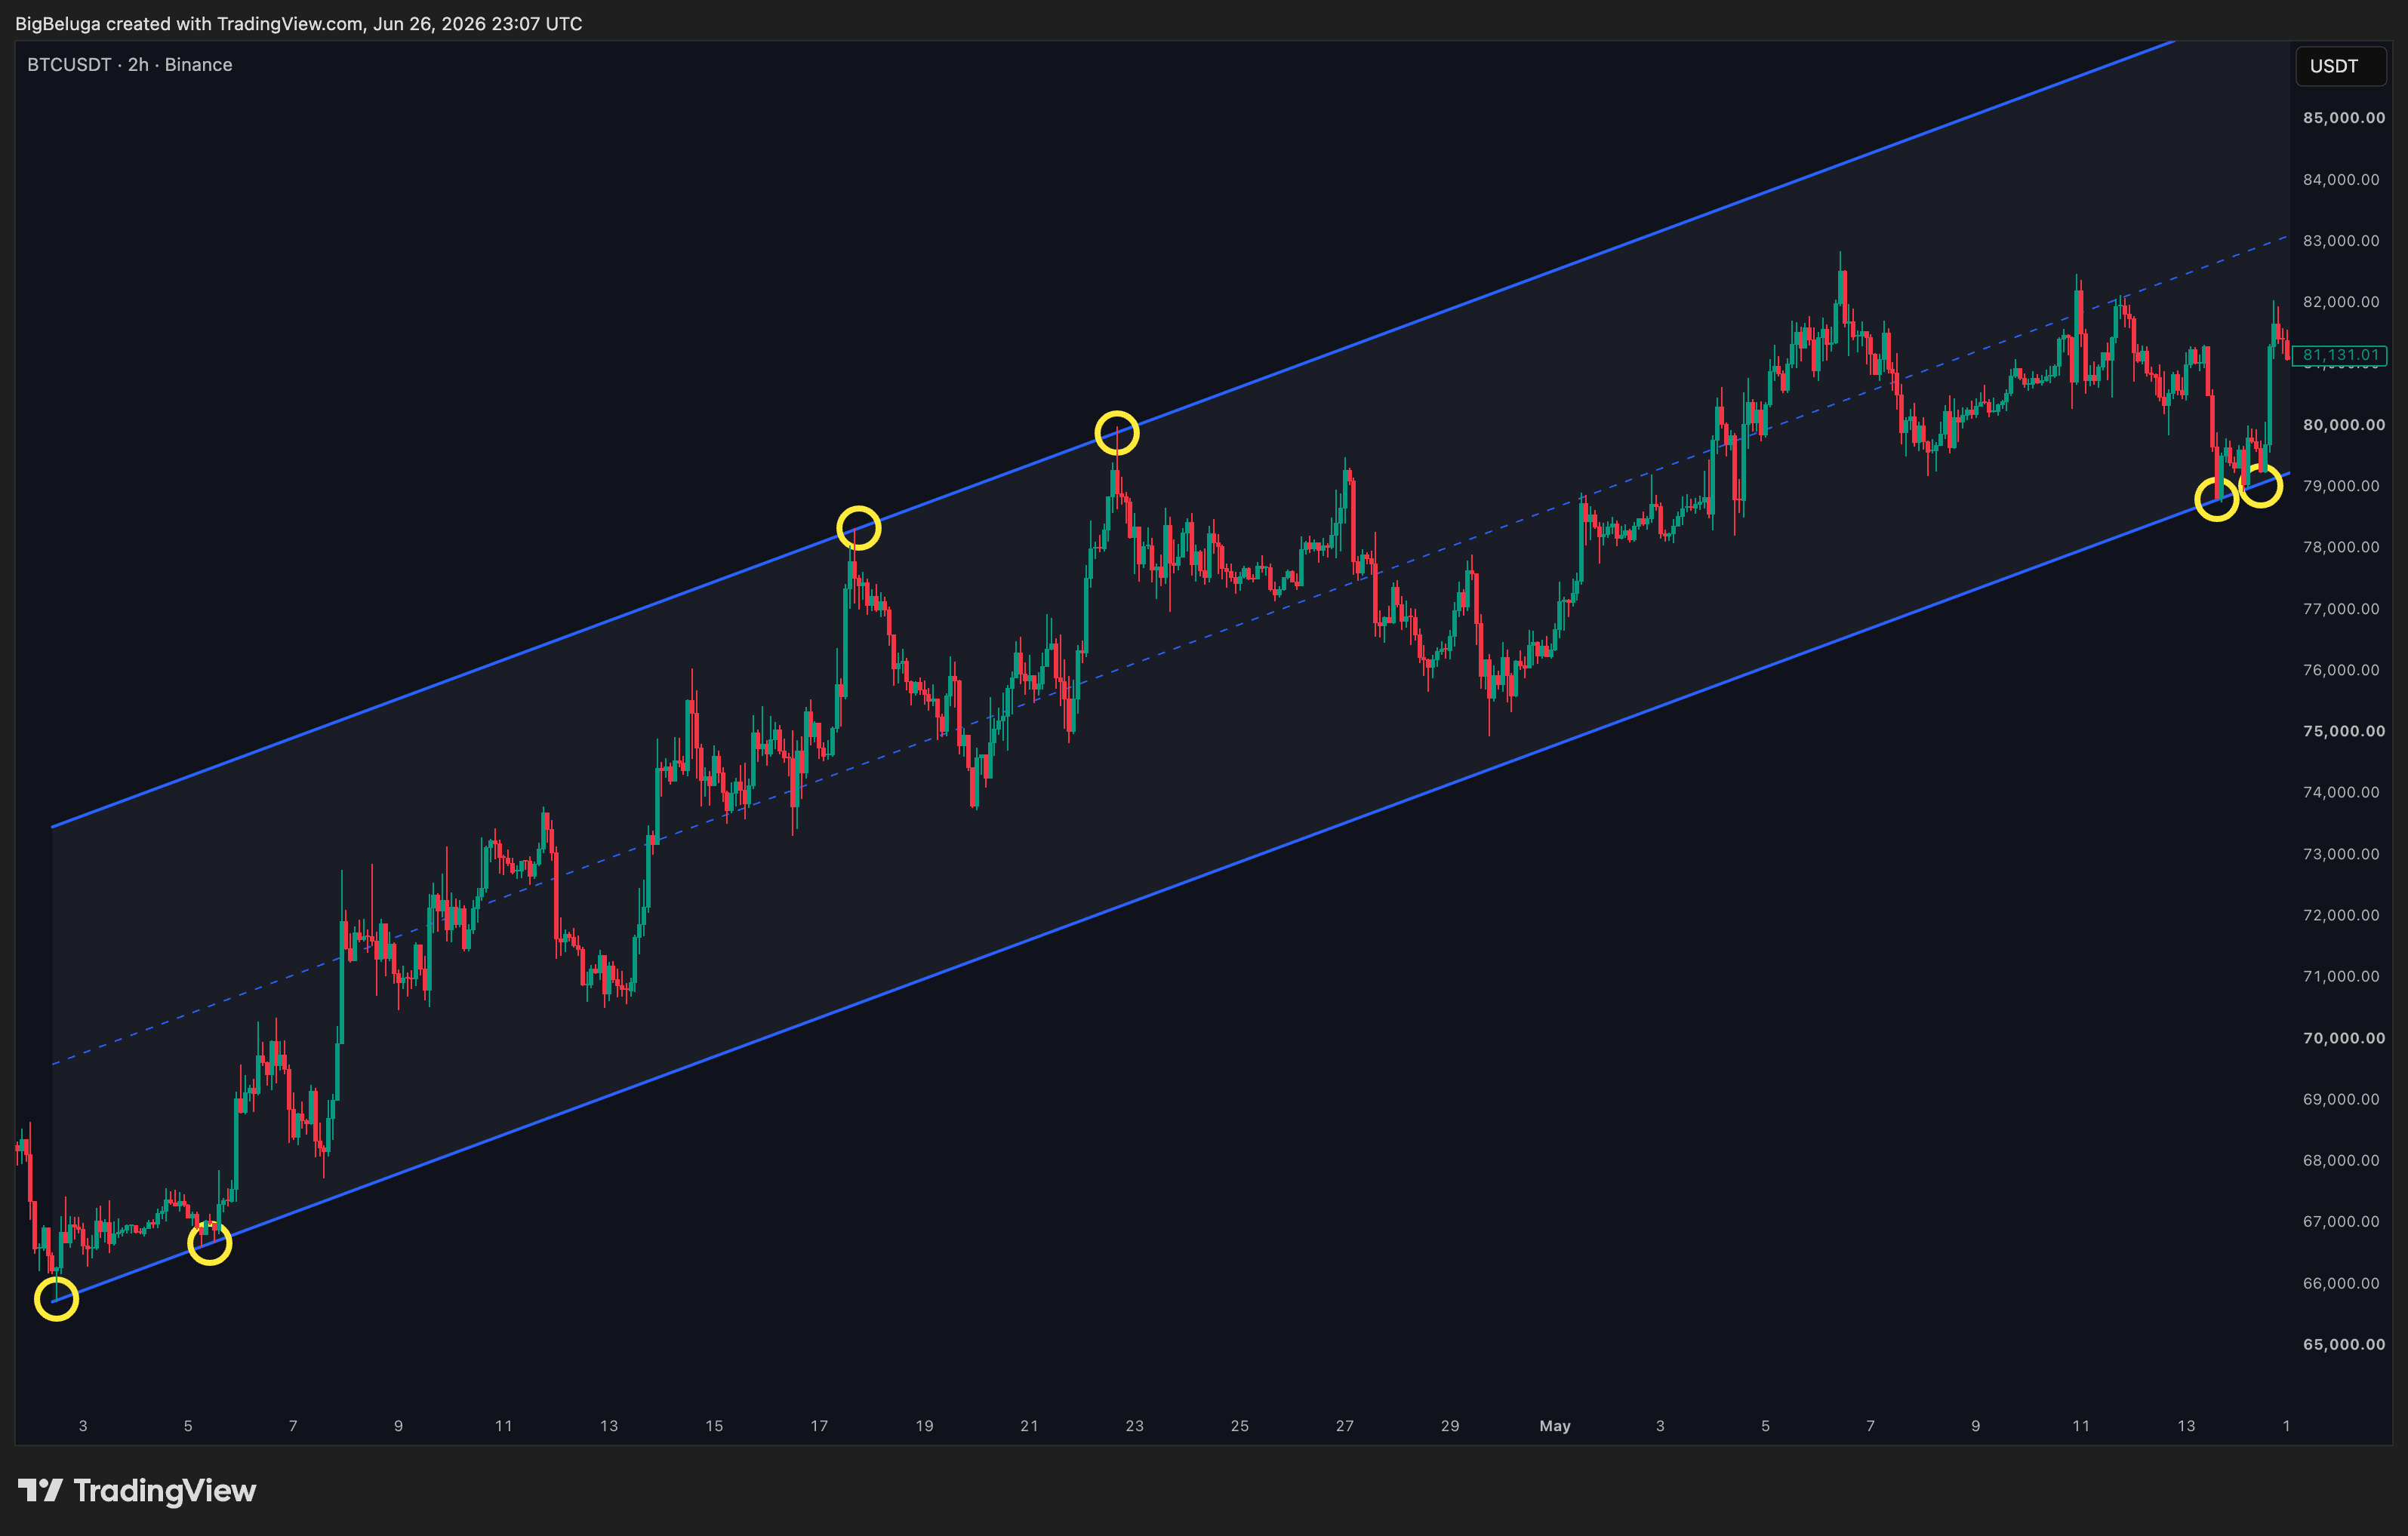Click the May label on time axis
Screen dimensions: 2408x1536
(x=1555, y=1426)
